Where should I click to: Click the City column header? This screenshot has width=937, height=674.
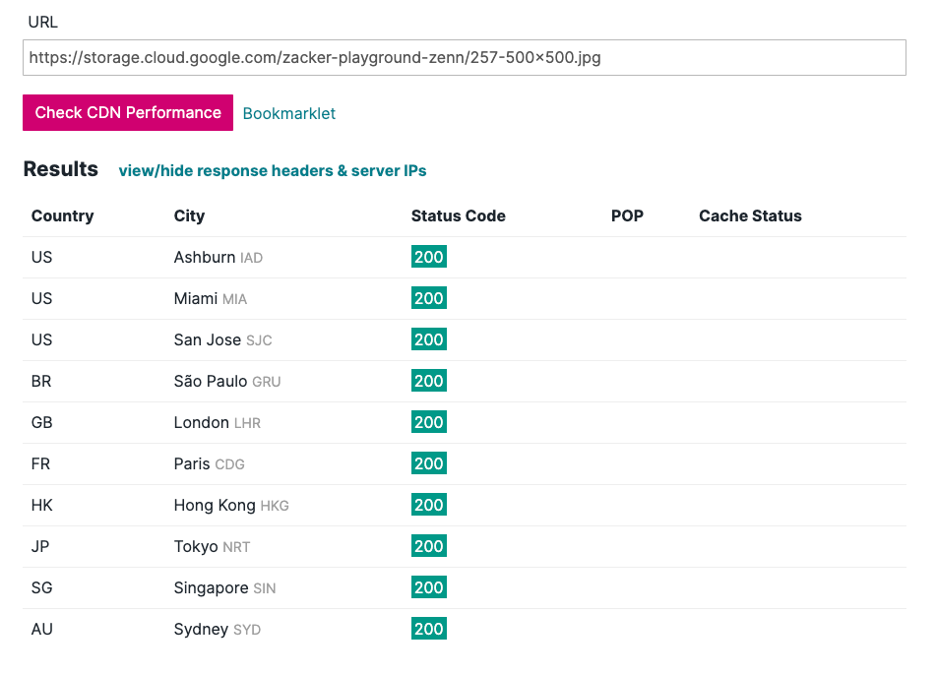[x=189, y=215]
